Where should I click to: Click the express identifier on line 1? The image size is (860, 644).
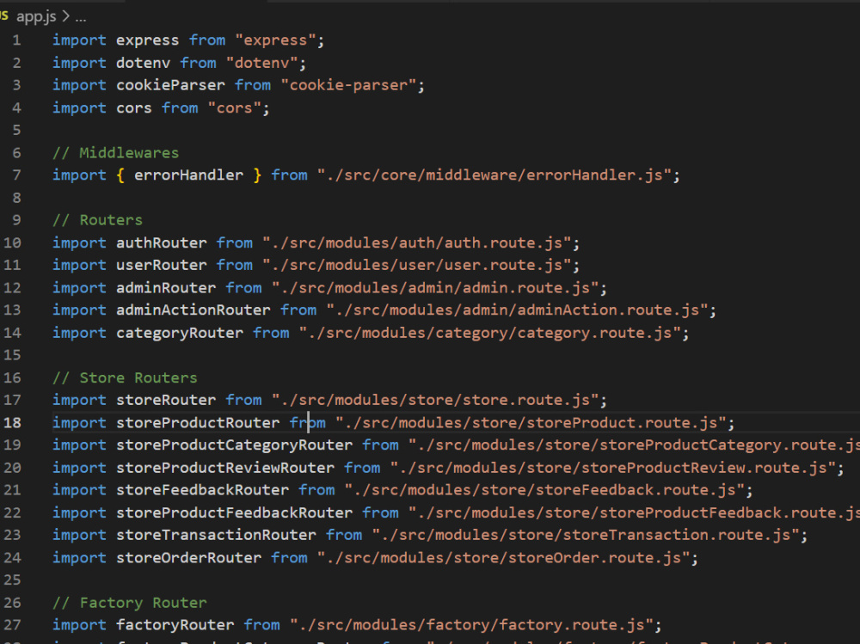(148, 40)
